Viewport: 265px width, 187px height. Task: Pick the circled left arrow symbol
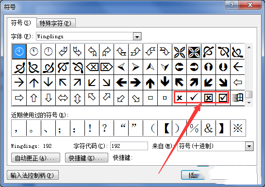[179, 67]
